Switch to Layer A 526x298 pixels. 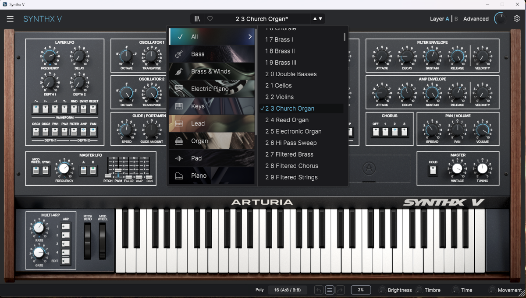point(447,19)
